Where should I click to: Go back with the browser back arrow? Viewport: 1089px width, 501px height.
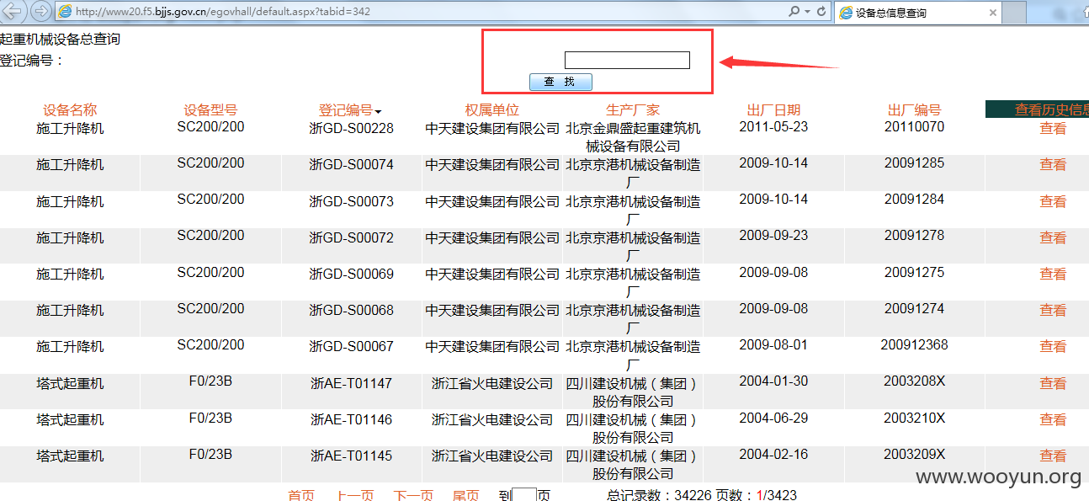pyautogui.click(x=12, y=12)
